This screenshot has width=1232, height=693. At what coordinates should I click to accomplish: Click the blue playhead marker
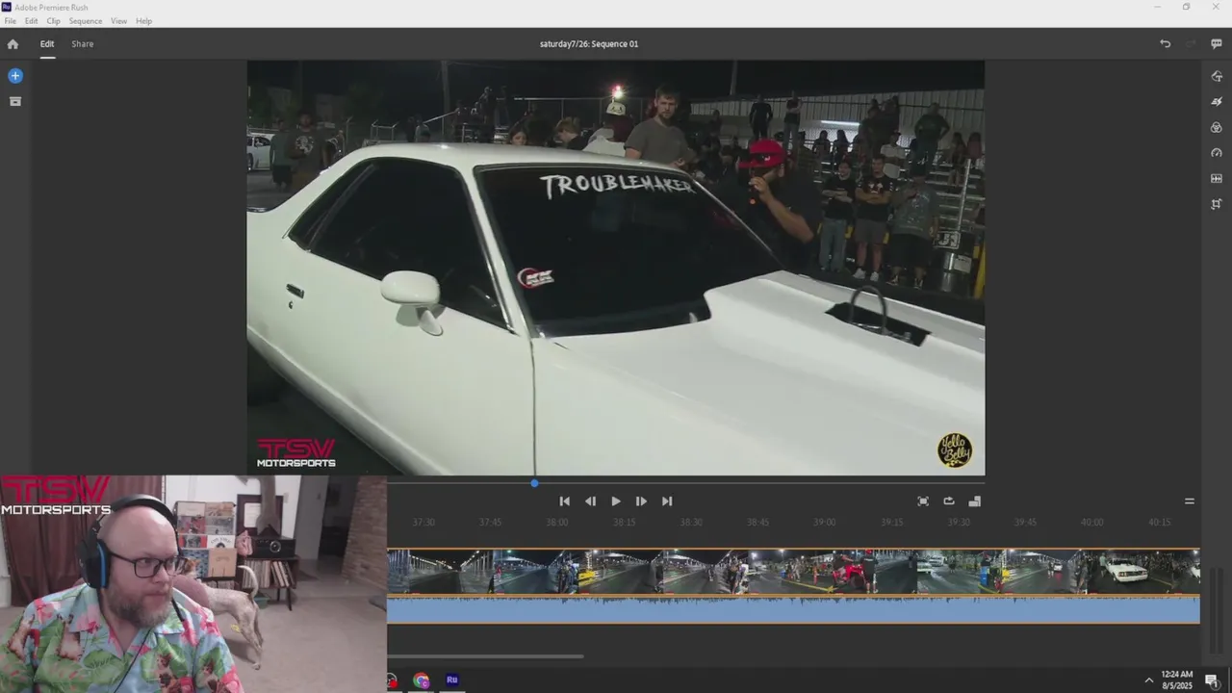pos(534,483)
